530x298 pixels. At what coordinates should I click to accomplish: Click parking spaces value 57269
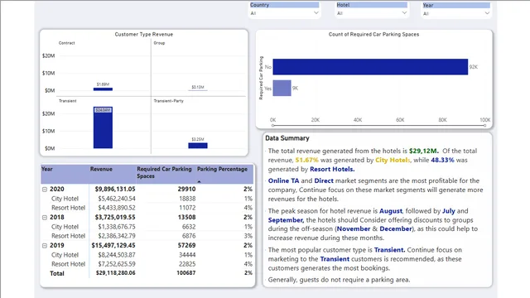[186, 246]
